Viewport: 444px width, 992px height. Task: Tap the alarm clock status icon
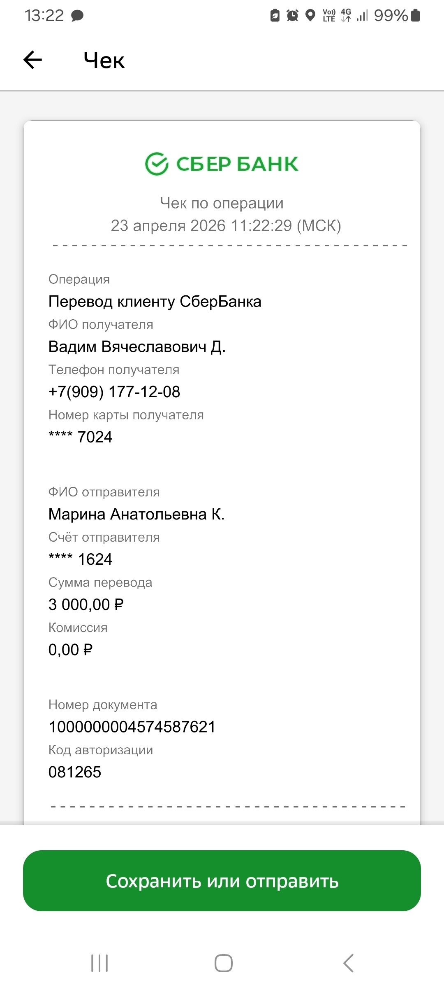click(292, 16)
